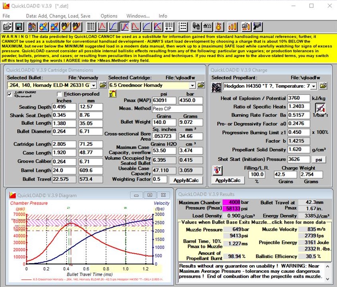Click the Charge Weight grains field

(285, 174)
